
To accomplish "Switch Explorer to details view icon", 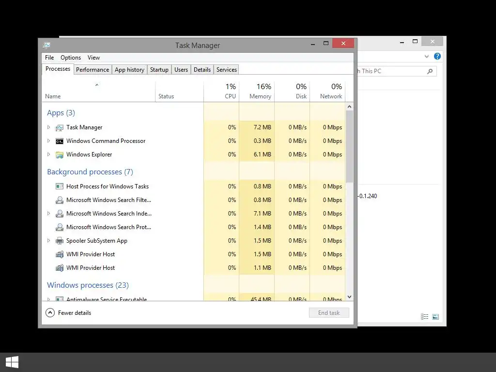I will pos(424,317).
